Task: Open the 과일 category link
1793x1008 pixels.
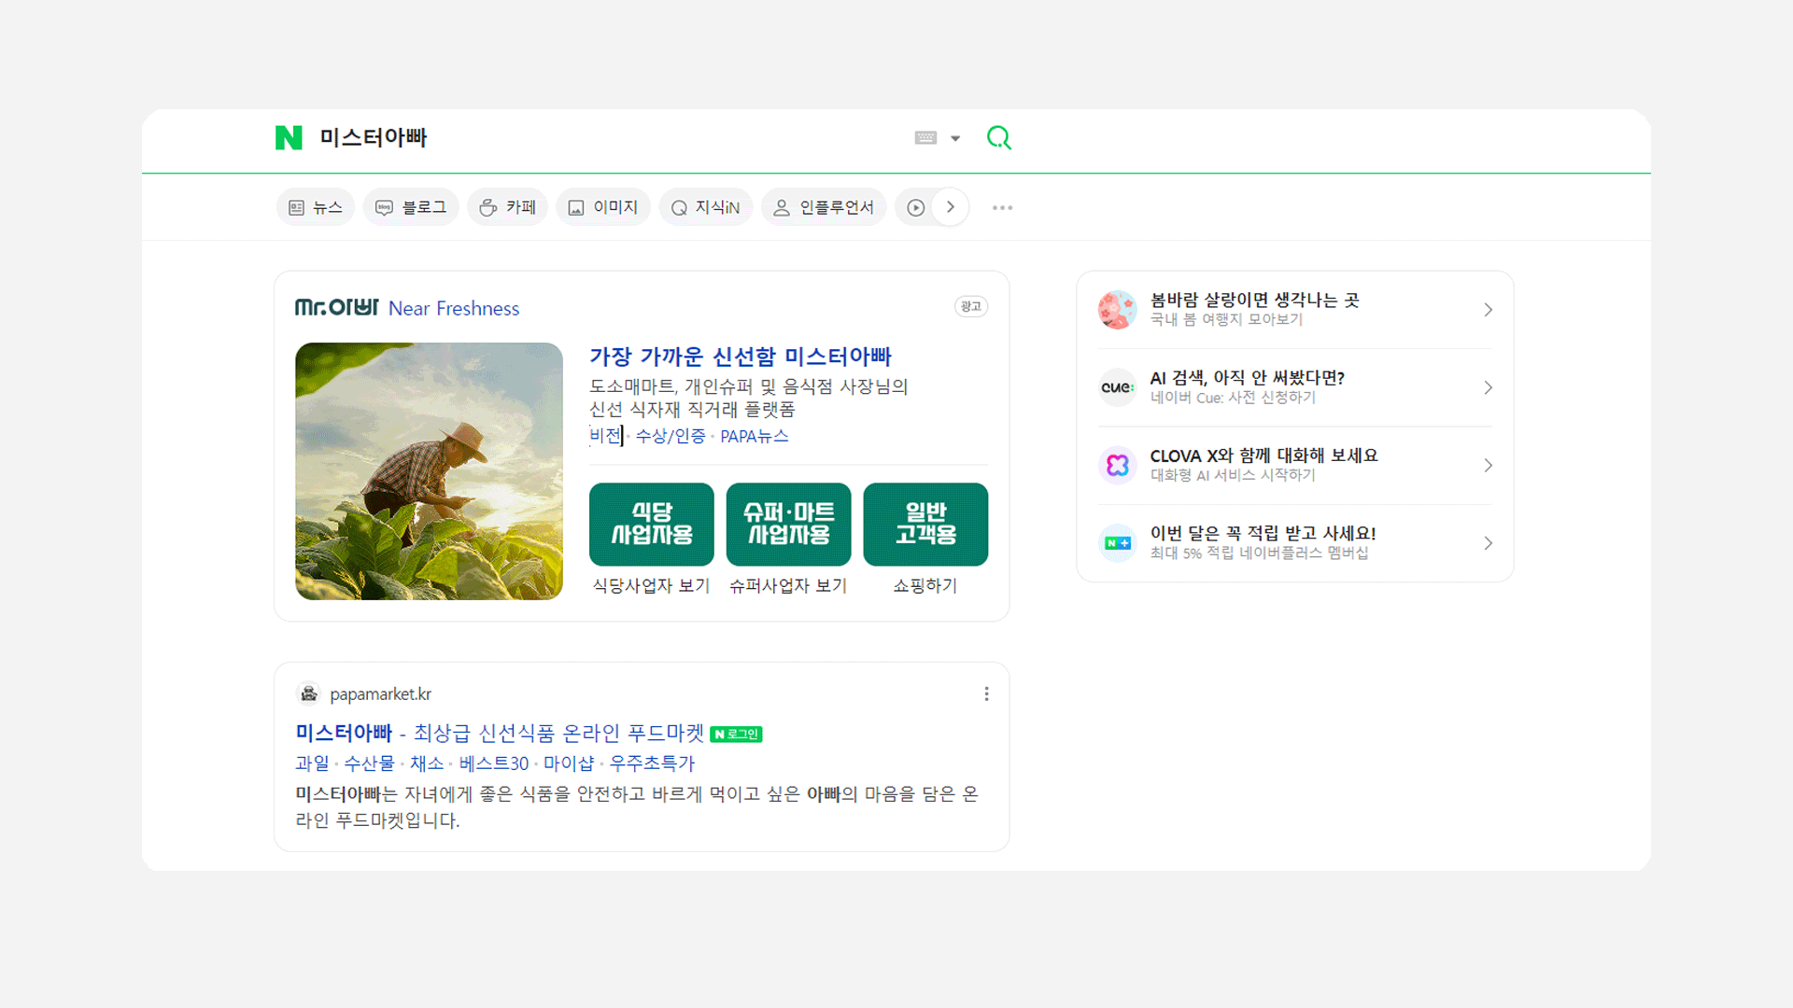Action: (312, 763)
